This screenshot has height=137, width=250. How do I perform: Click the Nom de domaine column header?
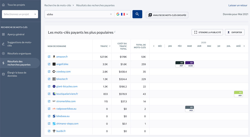[x=57, y=46]
